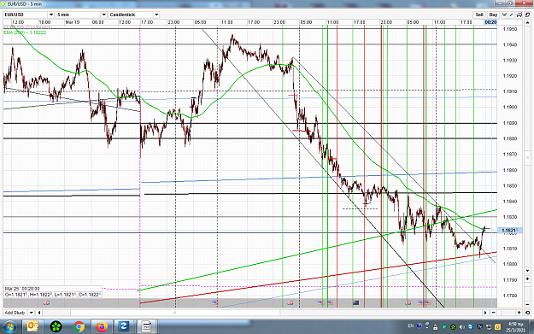Expand the Add Study dropdown arrow
534x334 pixels.
31,313
